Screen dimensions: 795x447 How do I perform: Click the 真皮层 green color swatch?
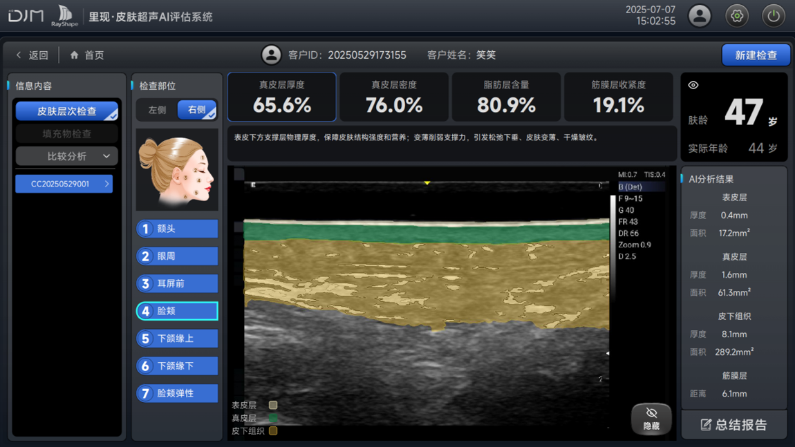pos(273,418)
